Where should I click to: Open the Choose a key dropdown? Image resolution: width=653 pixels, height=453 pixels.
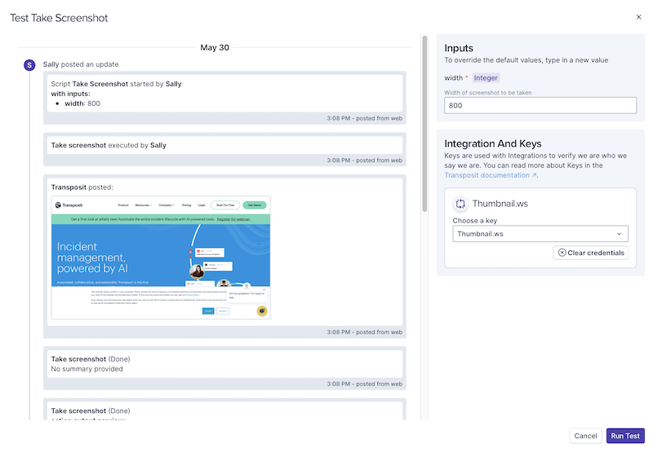[540, 234]
